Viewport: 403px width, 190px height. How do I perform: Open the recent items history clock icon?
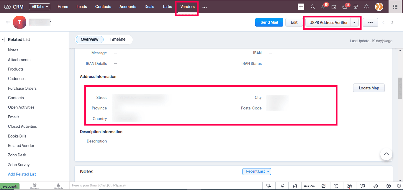tap(376, 186)
